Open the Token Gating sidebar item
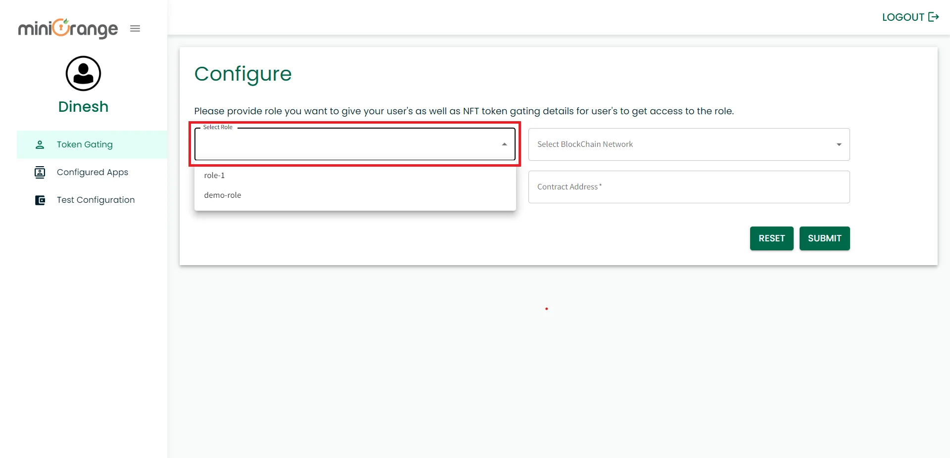The height and width of the screenshot is (458, 950). click(85, 144)
